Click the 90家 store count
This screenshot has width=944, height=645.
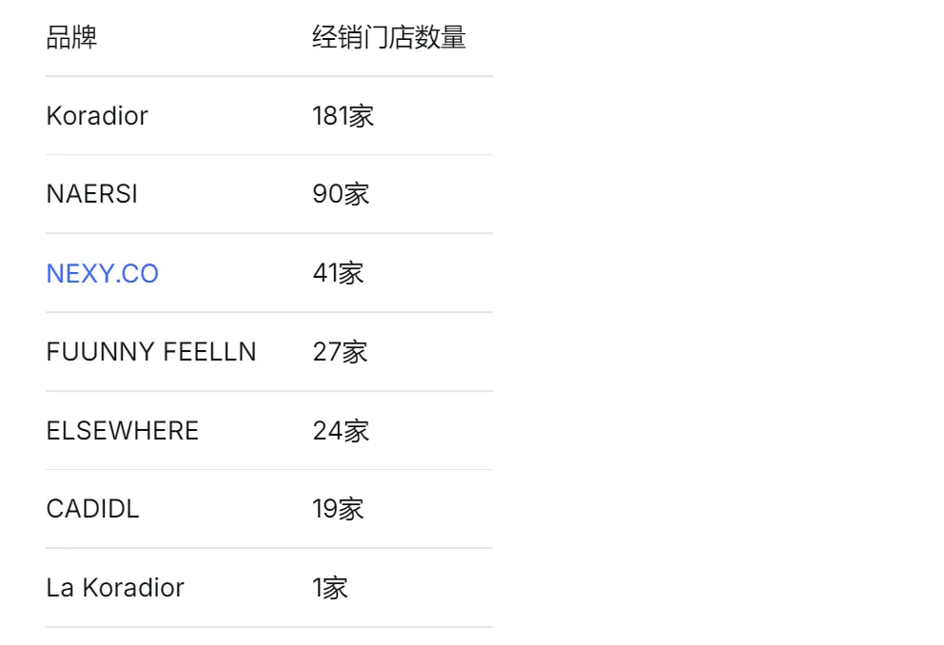[341, 195]
